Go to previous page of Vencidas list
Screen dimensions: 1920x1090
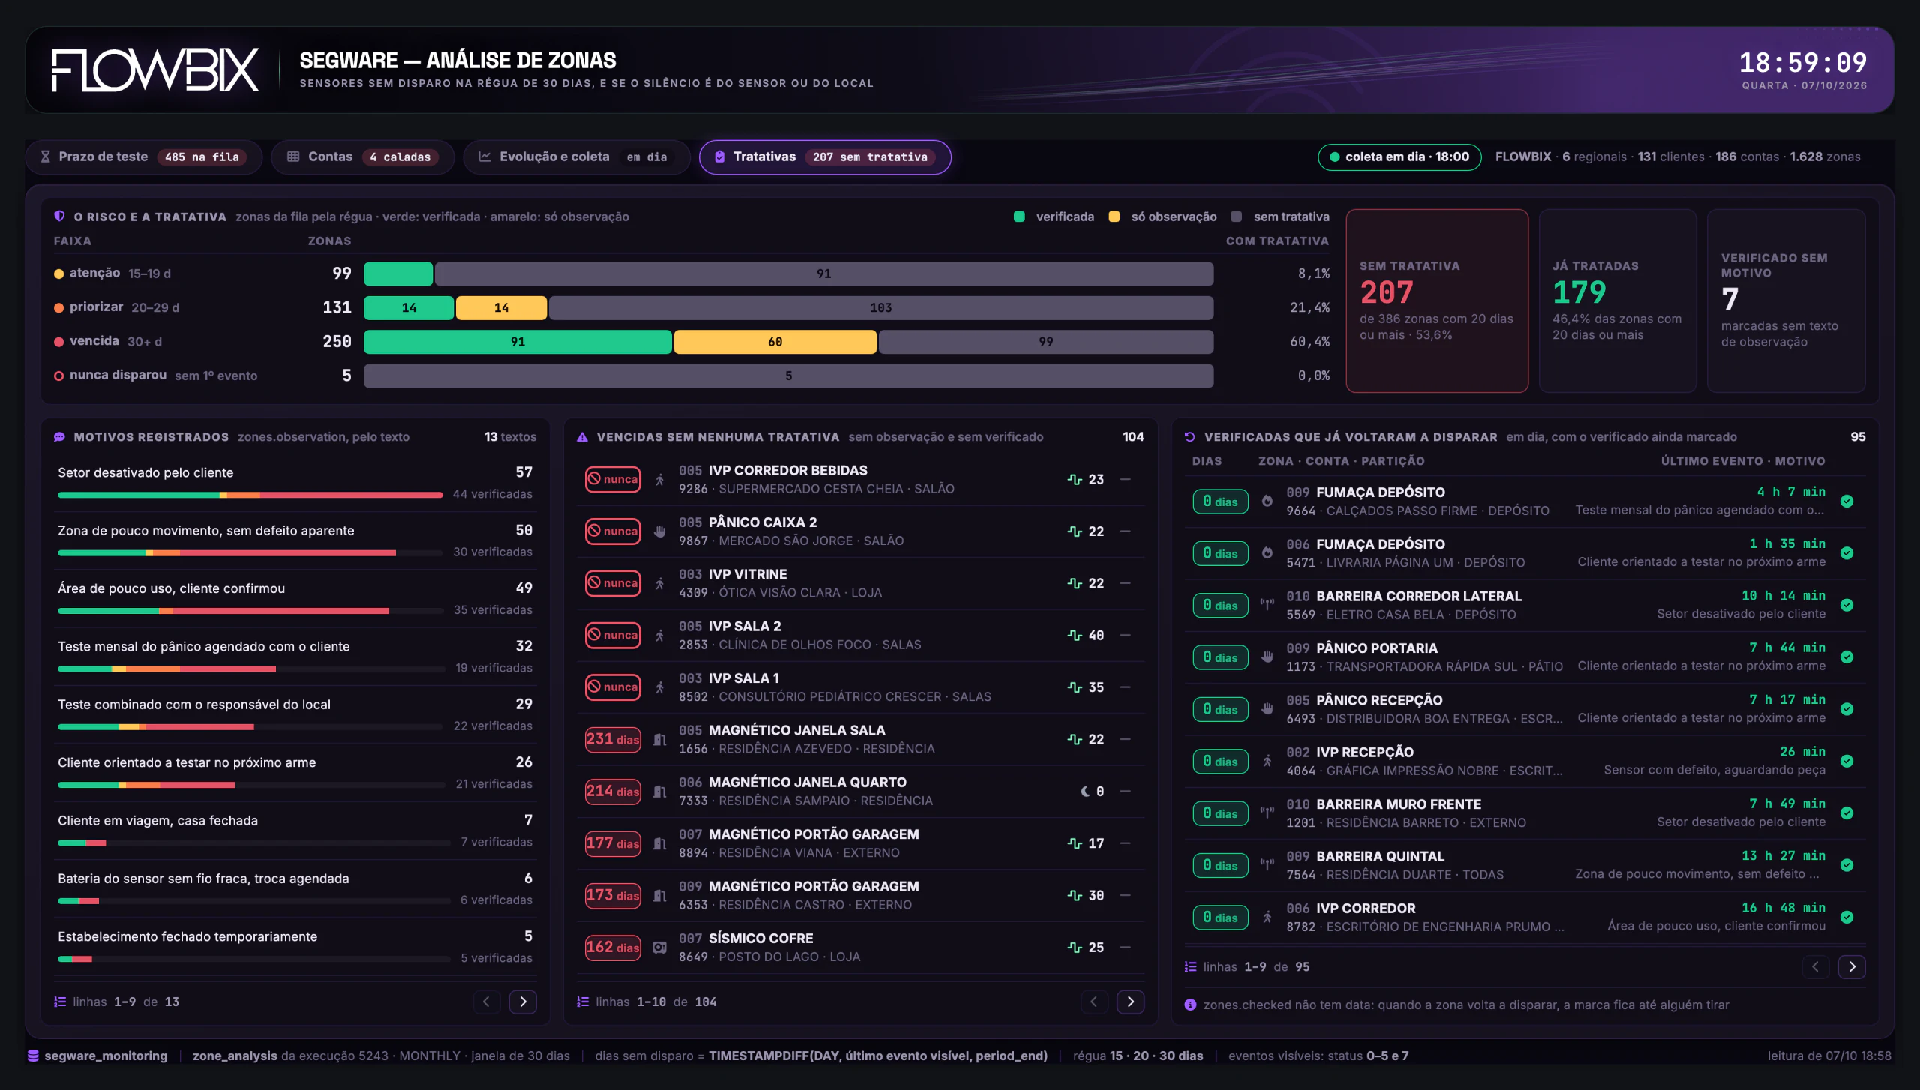tap(1093, 1002)
